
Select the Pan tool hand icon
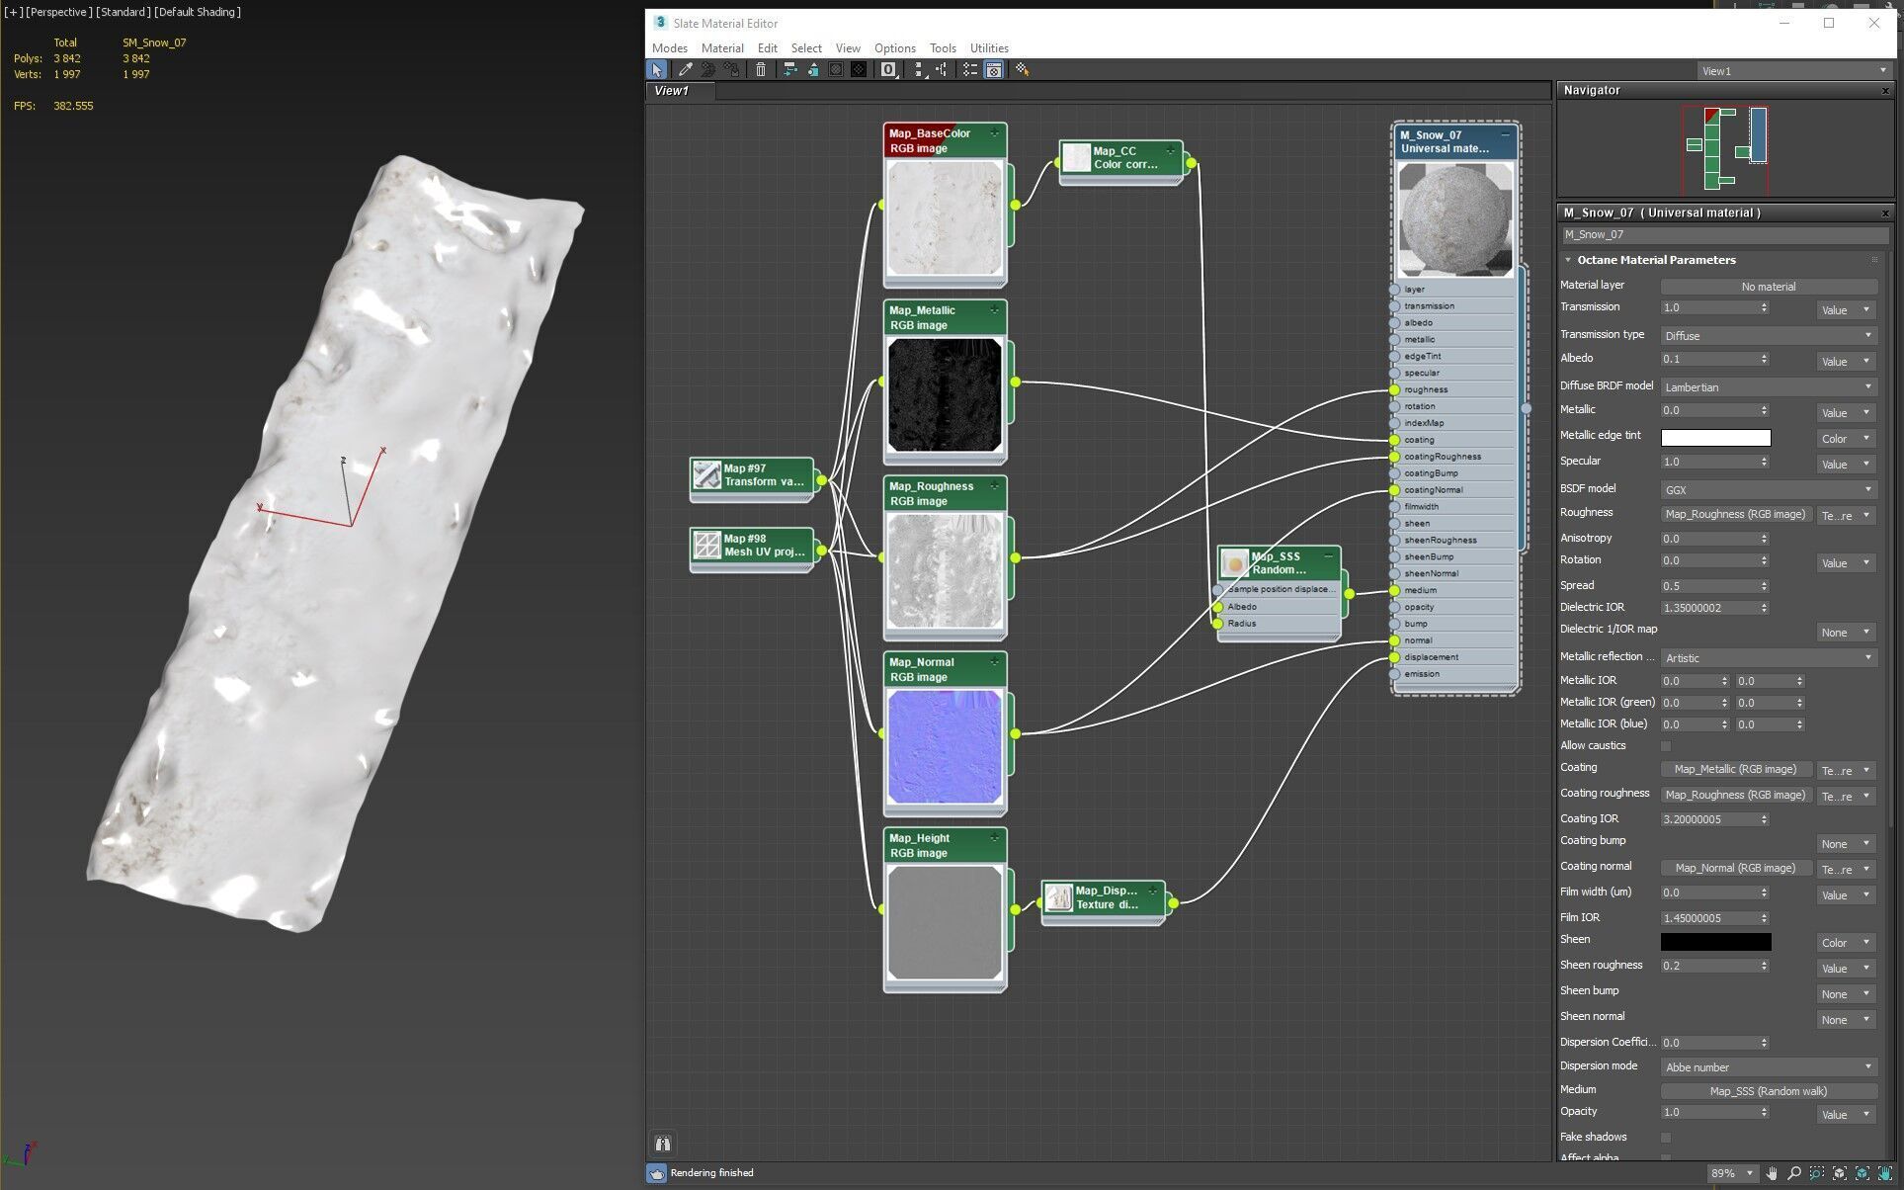(x=1772, y=1173)
